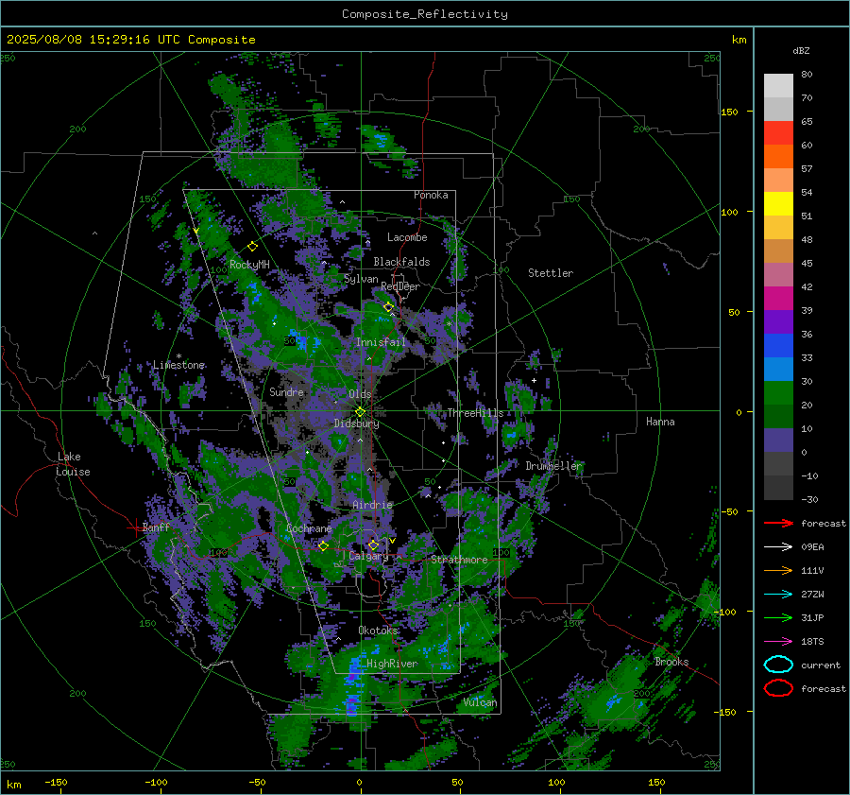This screenshot has height=795, width=850.
Task: Click the red forecast arrow legend icon
Action: tap(778, 523)
